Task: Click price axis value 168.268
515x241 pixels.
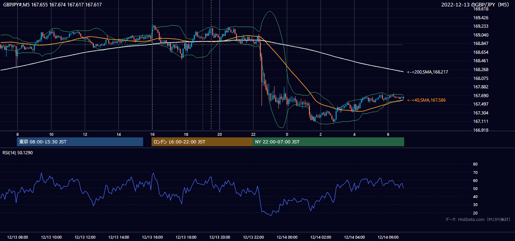Action: 480,69
